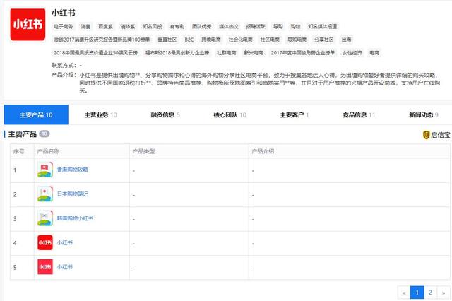Open the 新闻动态 tab

[x=424, y=114]
